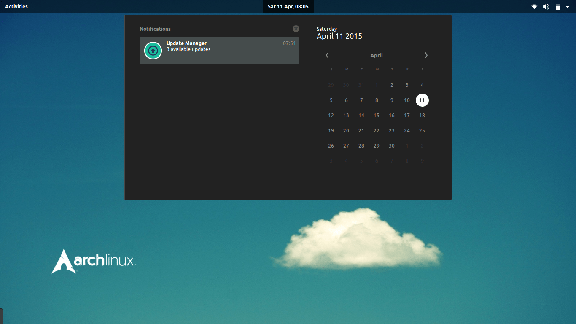This screenshot has width=576, height=324.
Task: Click the date and time in top bar
Action: coord(288,6)
